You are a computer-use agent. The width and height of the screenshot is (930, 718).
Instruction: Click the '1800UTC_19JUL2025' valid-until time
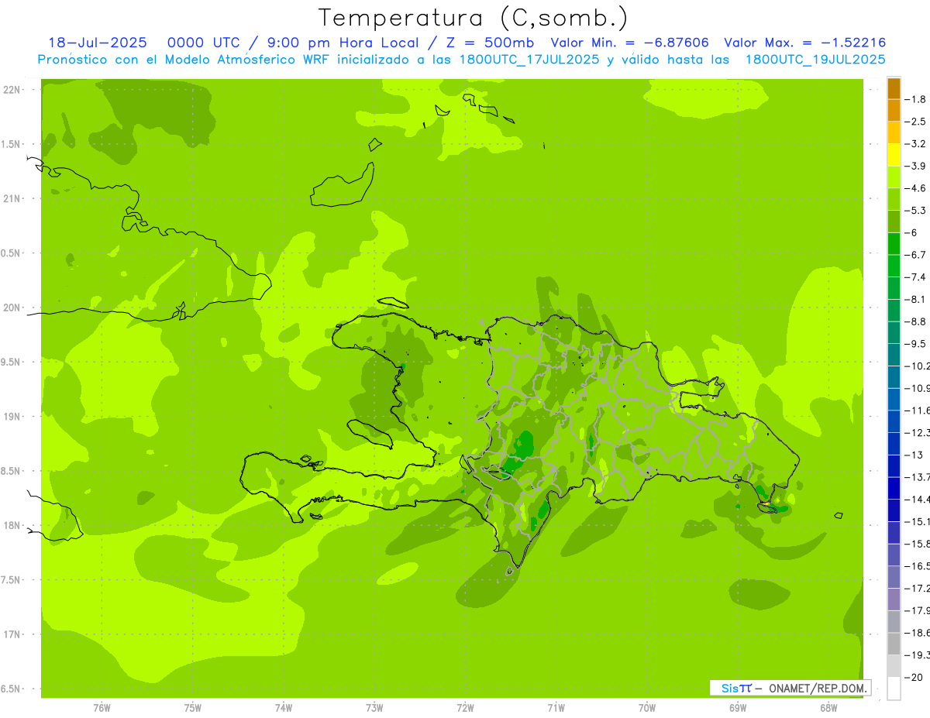[815, 60]
